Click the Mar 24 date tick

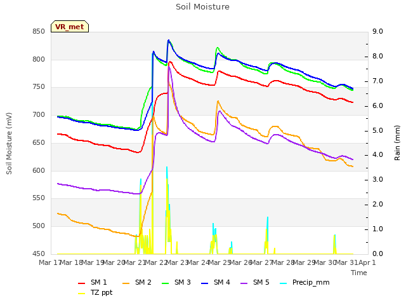[199, 263]
